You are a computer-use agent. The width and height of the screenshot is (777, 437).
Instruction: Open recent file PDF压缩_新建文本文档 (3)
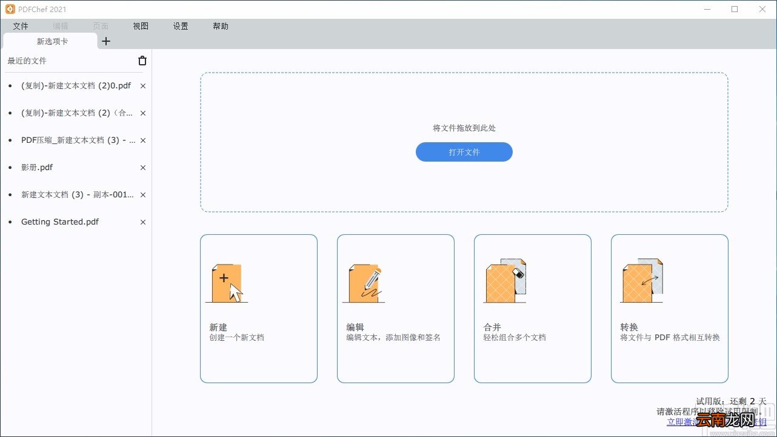(x=78, y=140)
